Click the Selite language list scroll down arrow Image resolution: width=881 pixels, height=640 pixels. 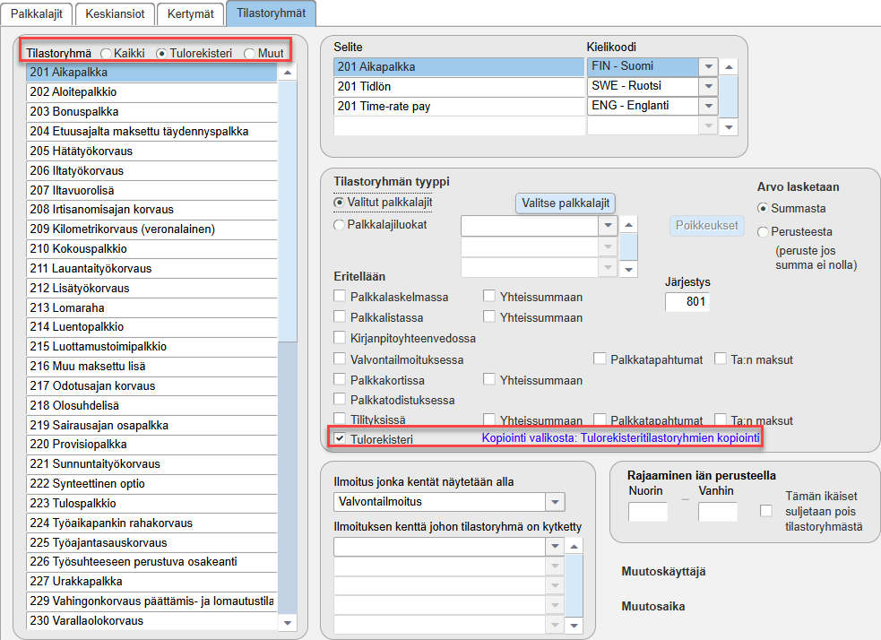tap(729, 127)
